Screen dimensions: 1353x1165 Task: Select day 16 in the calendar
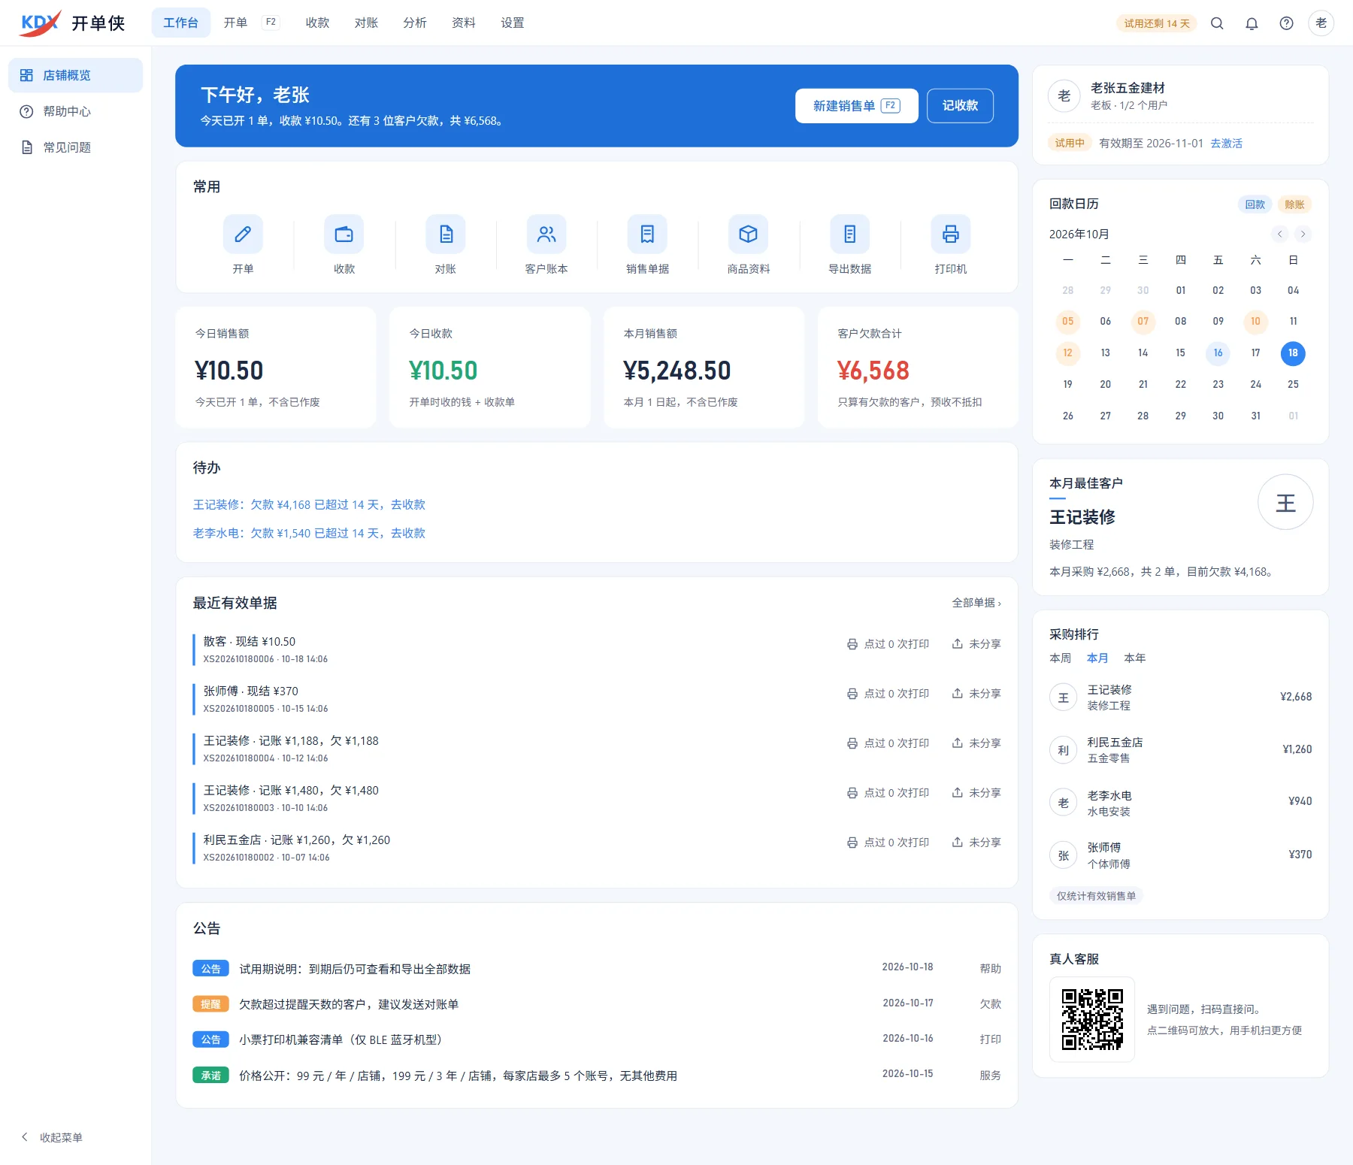1218,353
